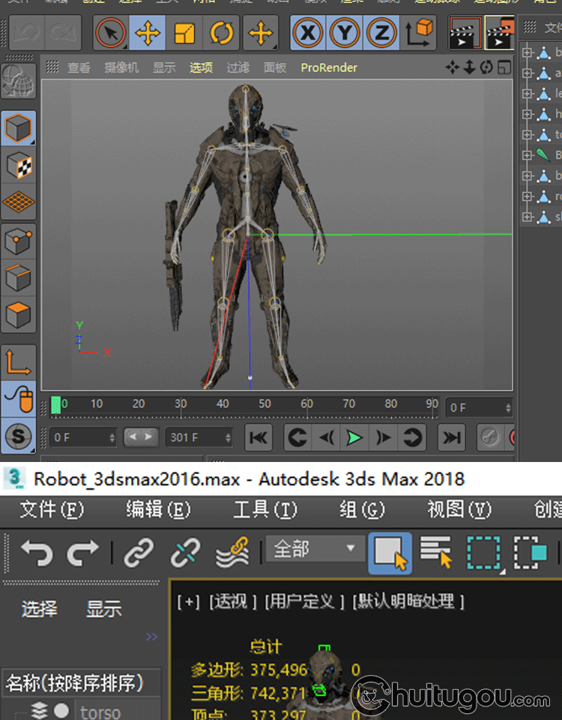Select the Move tool in Cinema 4D toolbar
The image size is (562, 720).
pyautogui.click(x=148, y=33)
